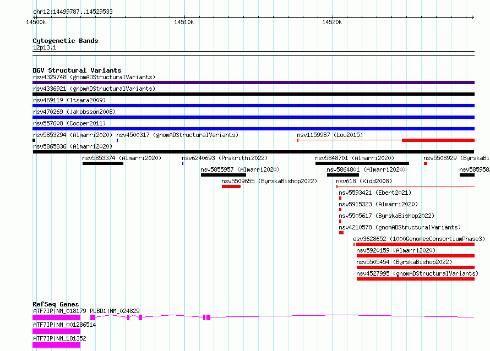Open nsv4210578 (gnomADStructuralVariants) label
The width and height of the screenshot is (490, 351).
point(400,227)
